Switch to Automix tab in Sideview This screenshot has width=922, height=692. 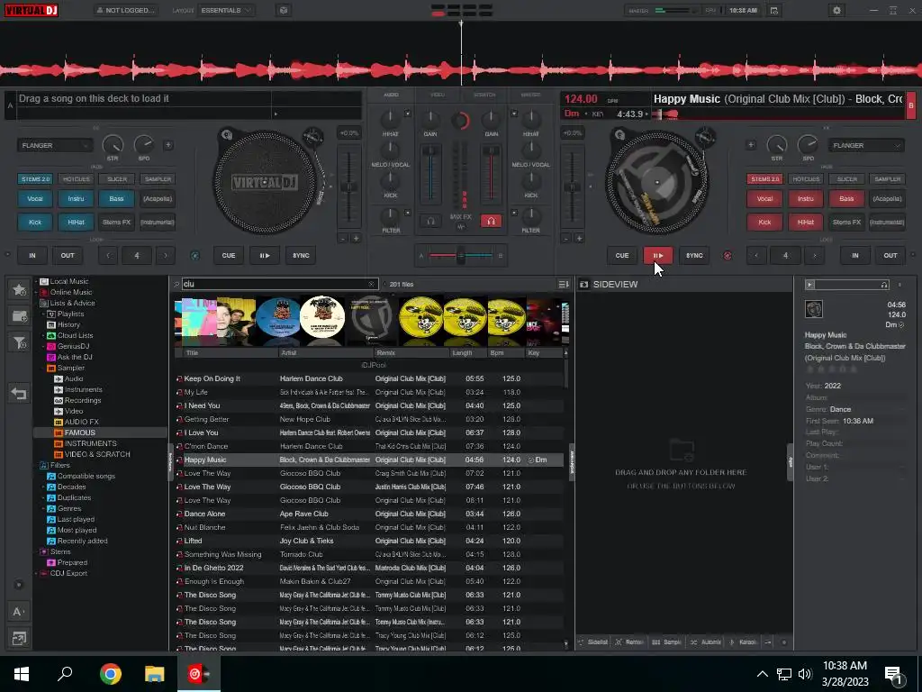706,642
